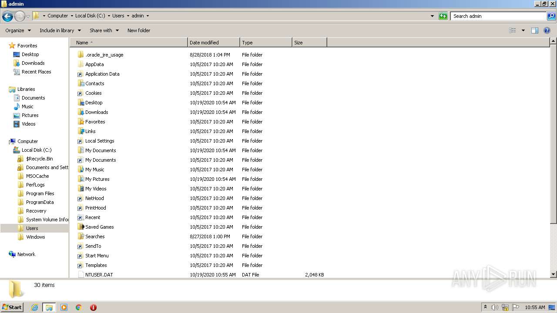The width and height of the screenshot is (557, 313).
Task: Click the Forward navigation arrow
Action: pos(20,17)
